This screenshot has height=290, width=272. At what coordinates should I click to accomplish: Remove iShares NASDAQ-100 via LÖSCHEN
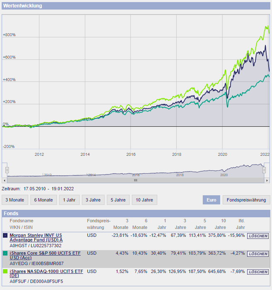click(x=258, y=272)
